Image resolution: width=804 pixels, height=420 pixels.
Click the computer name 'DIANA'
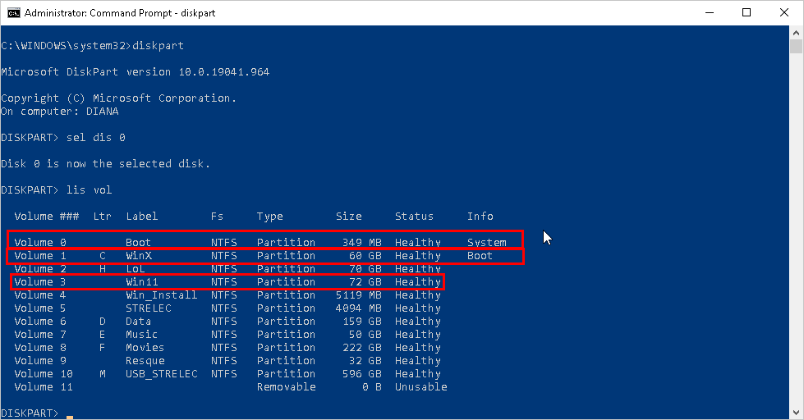[x=103, y=111]
